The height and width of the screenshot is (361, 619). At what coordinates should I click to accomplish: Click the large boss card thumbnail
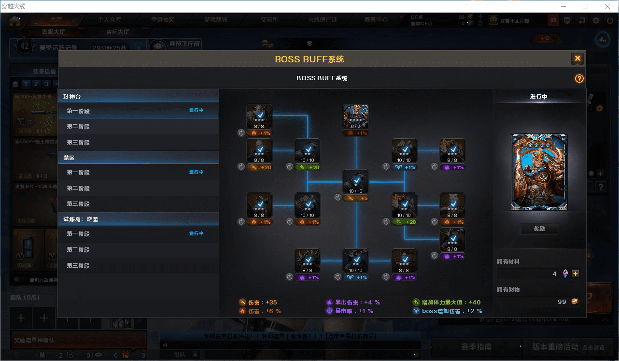pos(539,172)
